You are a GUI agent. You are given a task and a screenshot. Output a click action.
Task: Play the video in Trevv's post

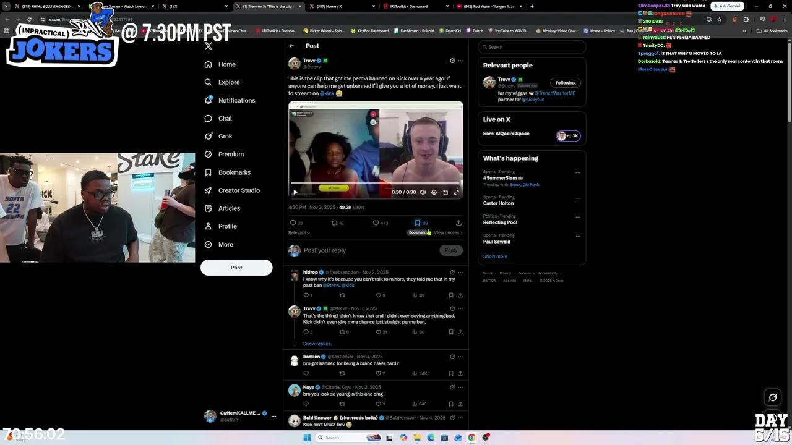295,192
